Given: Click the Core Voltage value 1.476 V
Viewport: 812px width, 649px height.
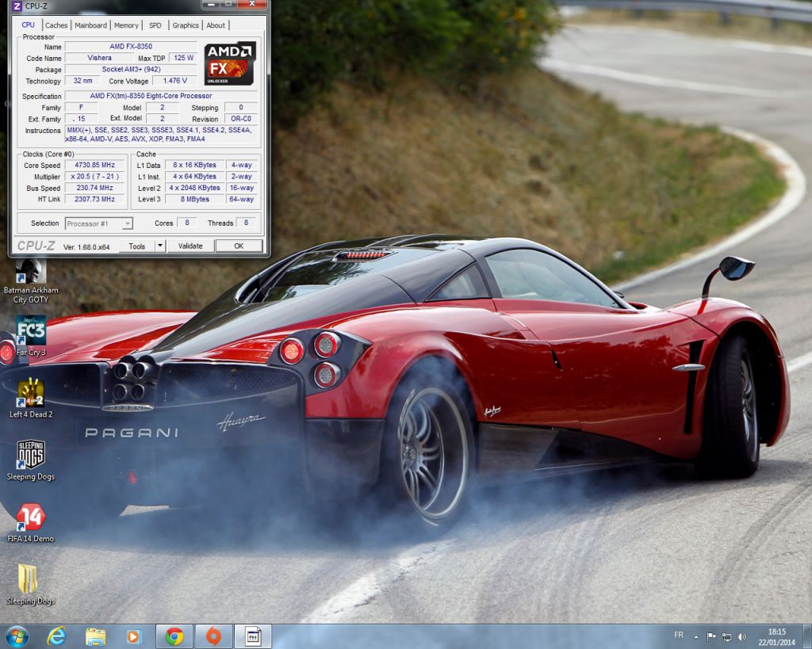Looking at the screenshot, I should 175,81.
